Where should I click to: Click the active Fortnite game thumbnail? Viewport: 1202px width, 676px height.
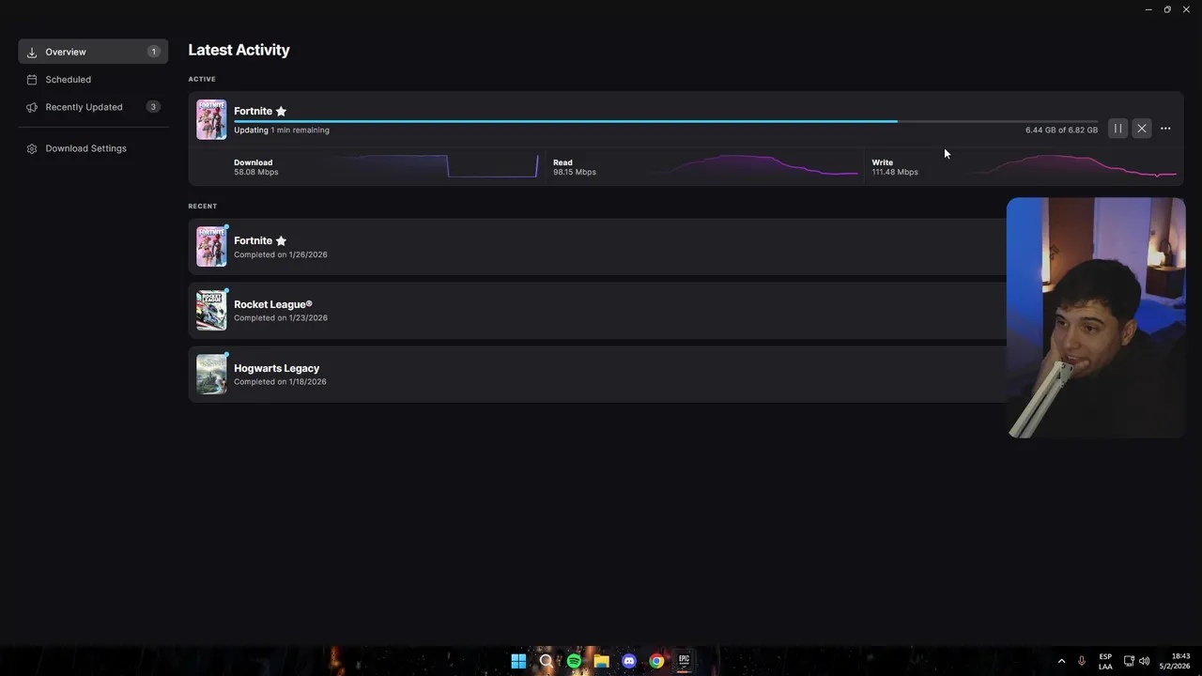point(211,119)
